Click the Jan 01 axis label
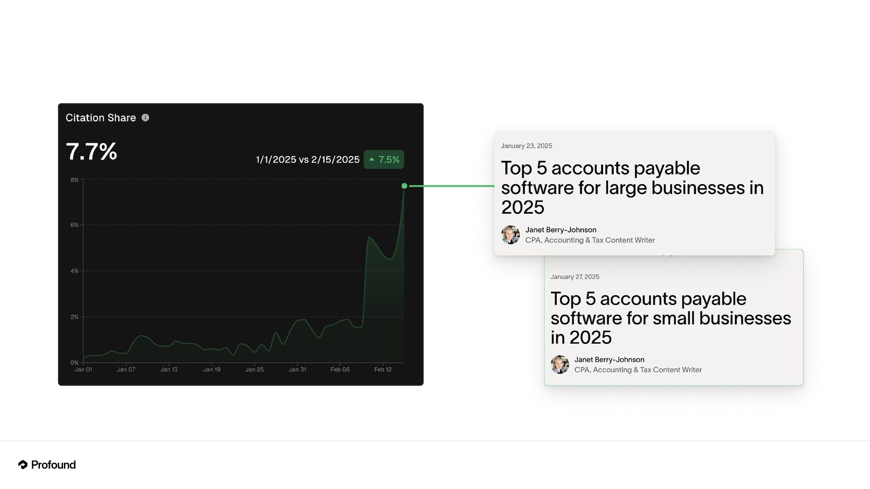This screenshot has width=870, height=489. [x=83, y=369]
